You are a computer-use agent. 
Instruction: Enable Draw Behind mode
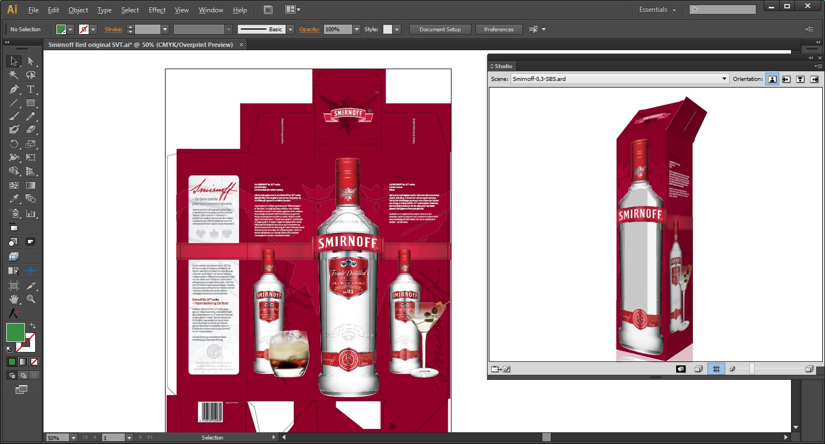(x=23, y=375)
